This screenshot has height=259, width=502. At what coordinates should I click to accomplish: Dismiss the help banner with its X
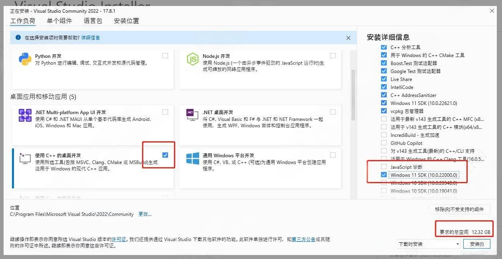[x=348, y=38]
